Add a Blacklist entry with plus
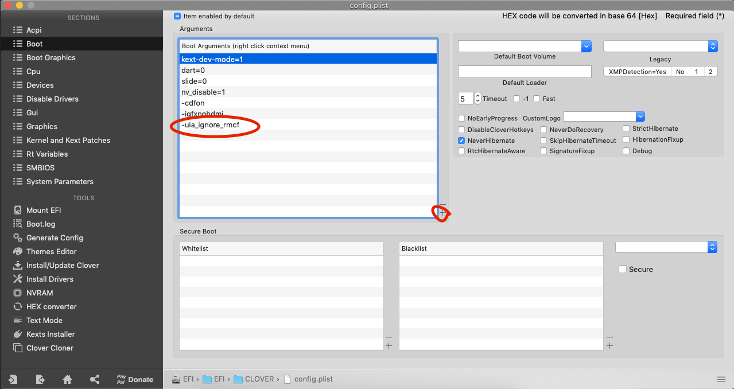Screen dimensions: 734x389 [609, 345]
